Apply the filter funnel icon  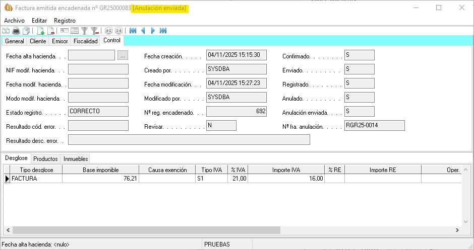[85, 31]
